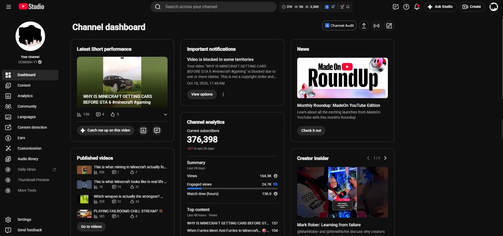
Task: Click Catch me up on this video
Action: click(106, 130)
